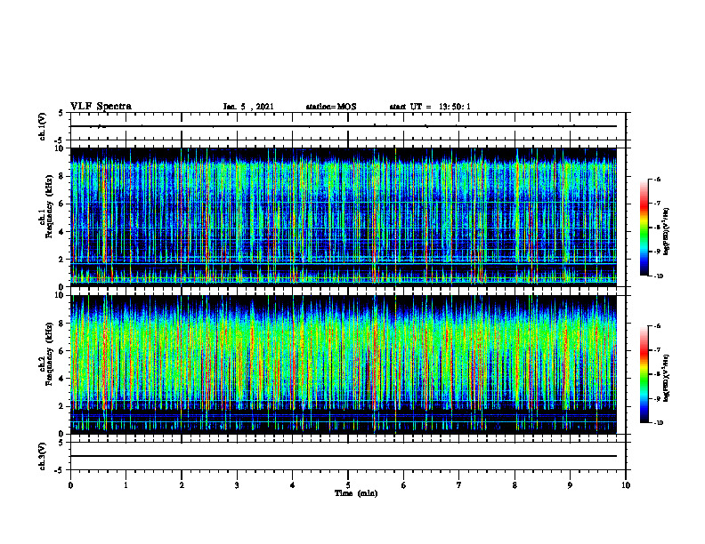This screenshot has width=705, height=544.
Task: Click inside the ch.2 spectrogram panel
Action: tap(344, 364)
